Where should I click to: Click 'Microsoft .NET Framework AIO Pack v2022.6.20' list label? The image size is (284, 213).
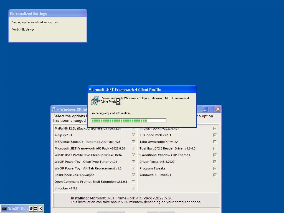[x=90, y=148]
